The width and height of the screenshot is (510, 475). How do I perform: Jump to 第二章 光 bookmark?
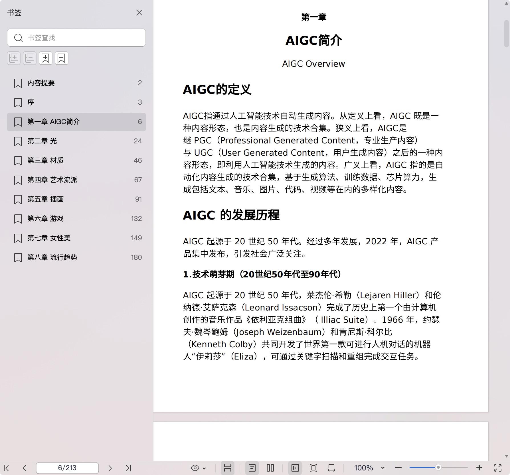click(x=76, y=141)
